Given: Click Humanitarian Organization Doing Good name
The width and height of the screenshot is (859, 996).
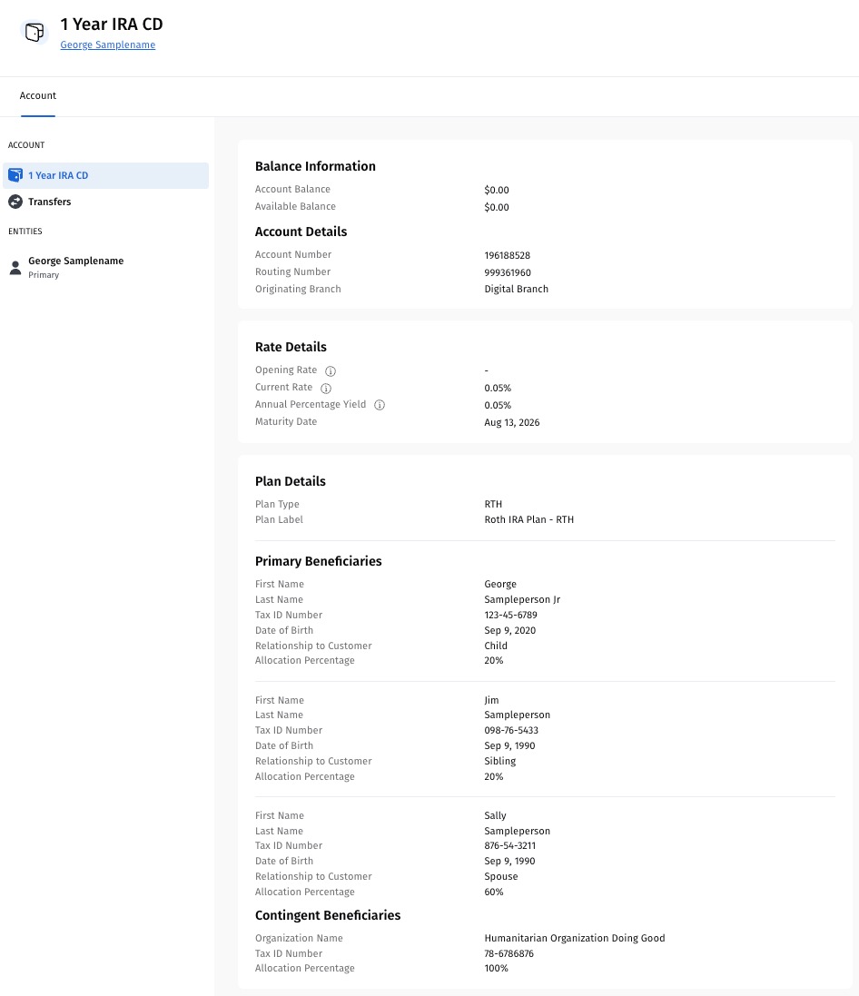Looking at the screenshot, I should (x=574, y=938).
